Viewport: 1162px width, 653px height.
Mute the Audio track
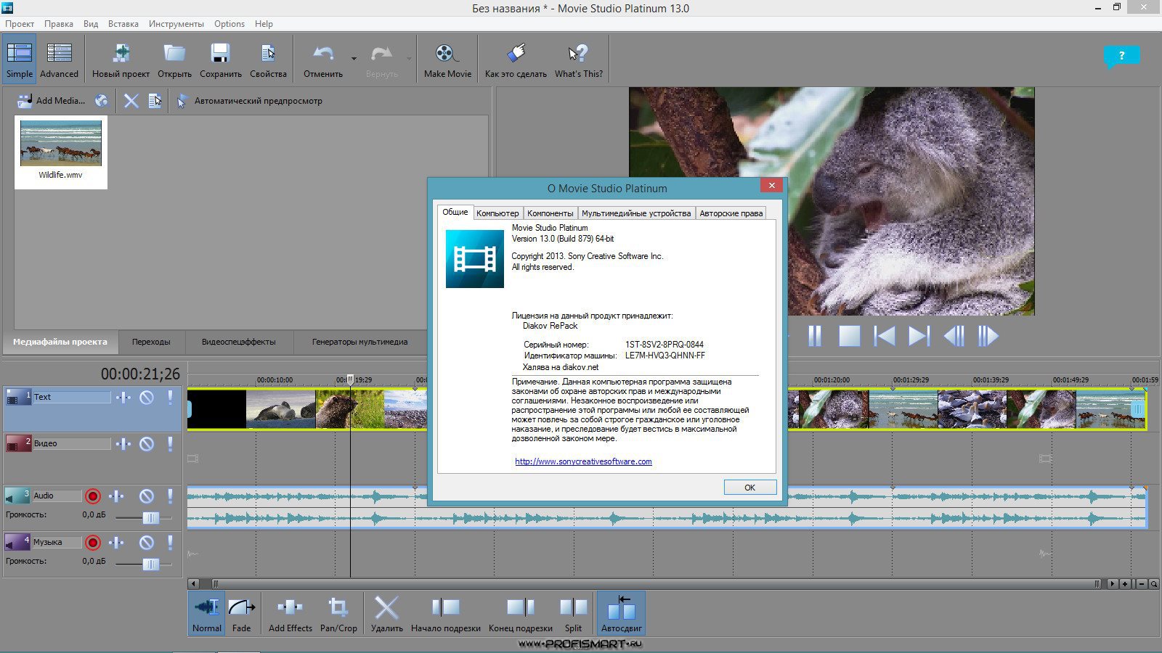point(147,496)
